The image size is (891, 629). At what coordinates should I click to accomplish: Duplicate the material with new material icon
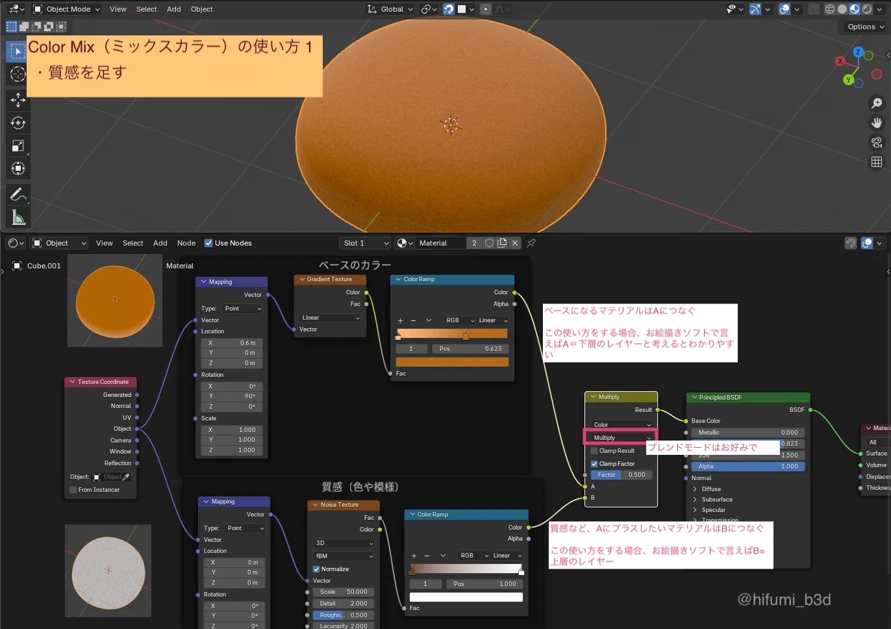pos(502,243)
